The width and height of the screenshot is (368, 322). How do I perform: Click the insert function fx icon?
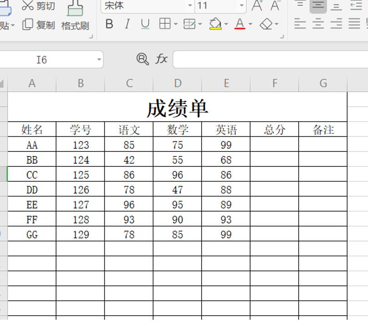(x=161, y=59)
